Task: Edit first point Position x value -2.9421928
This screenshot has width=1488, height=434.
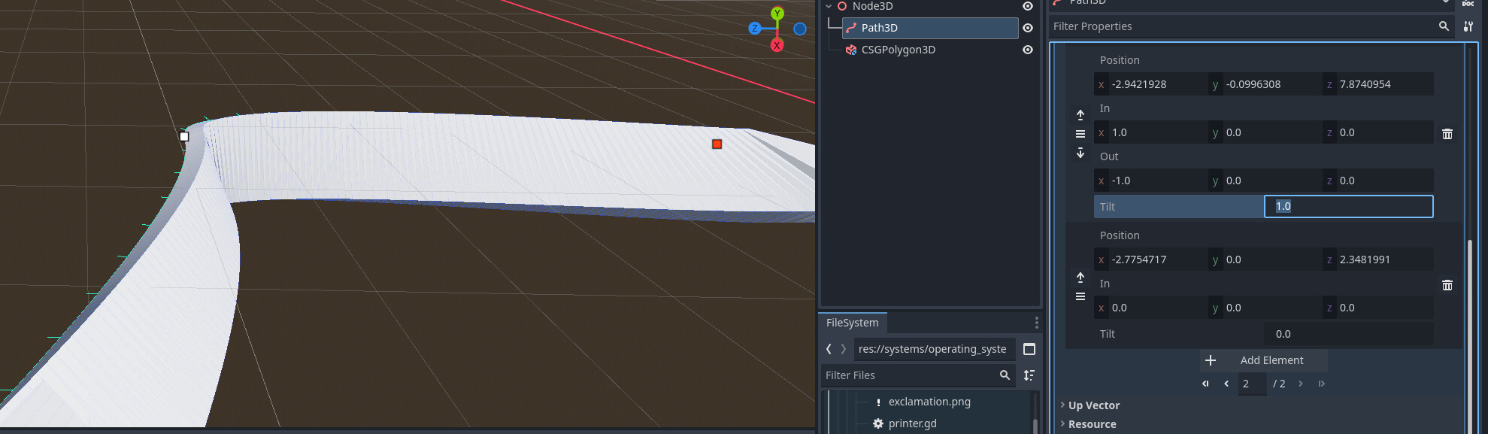Action: [x=1151, y=84]
